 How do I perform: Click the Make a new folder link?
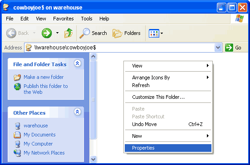(x=44, y=77)
